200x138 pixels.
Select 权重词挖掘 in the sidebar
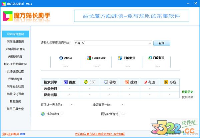[15, 79]
